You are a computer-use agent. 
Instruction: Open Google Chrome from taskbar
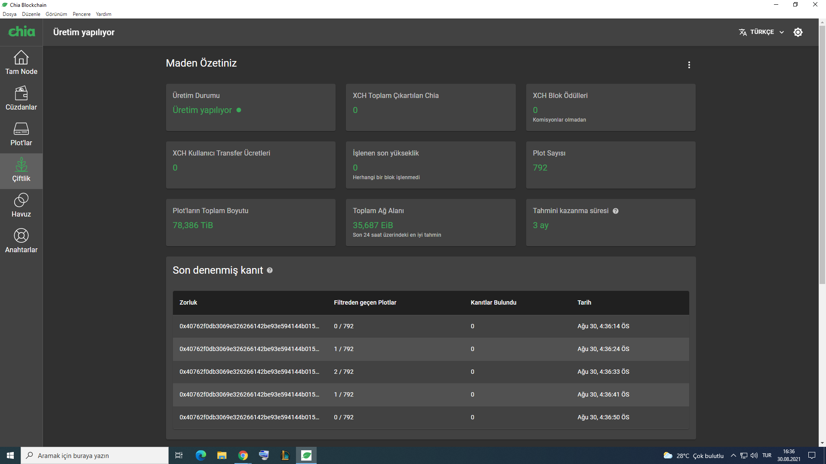(243, 455)
